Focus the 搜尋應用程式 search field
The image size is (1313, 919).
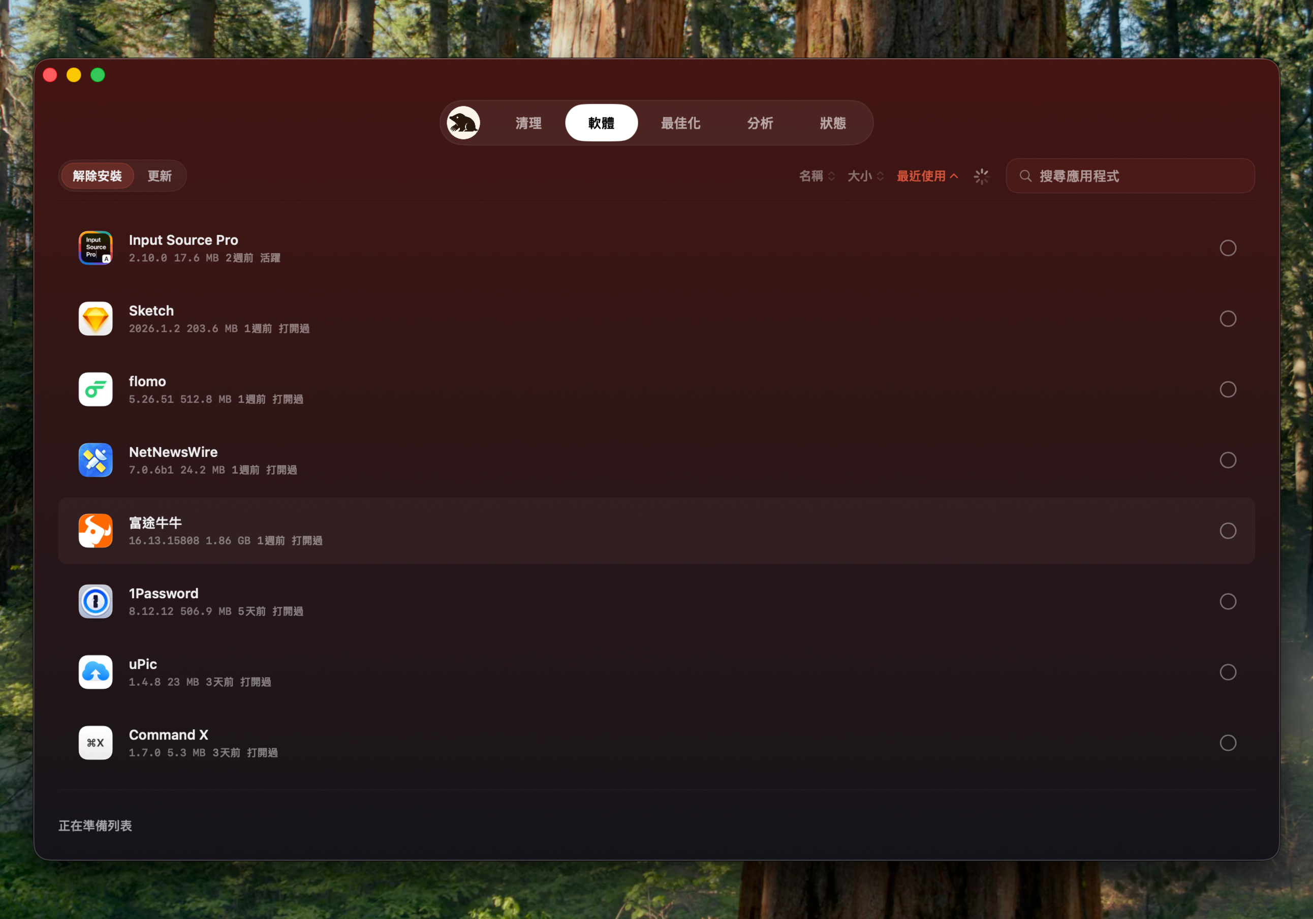1130,176
